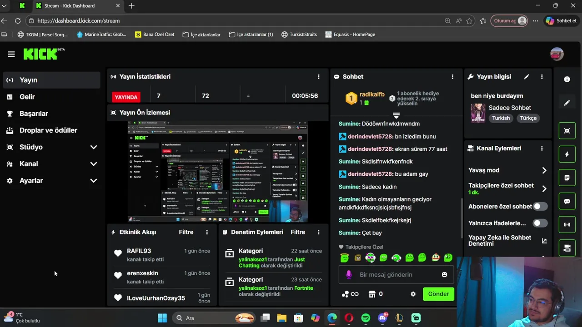
Task: Expand the Stüdyo sidebar section
Action: coord(51,147)
